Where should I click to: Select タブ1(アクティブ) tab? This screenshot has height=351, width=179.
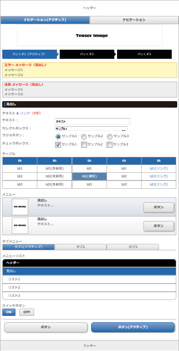(28, 247)
